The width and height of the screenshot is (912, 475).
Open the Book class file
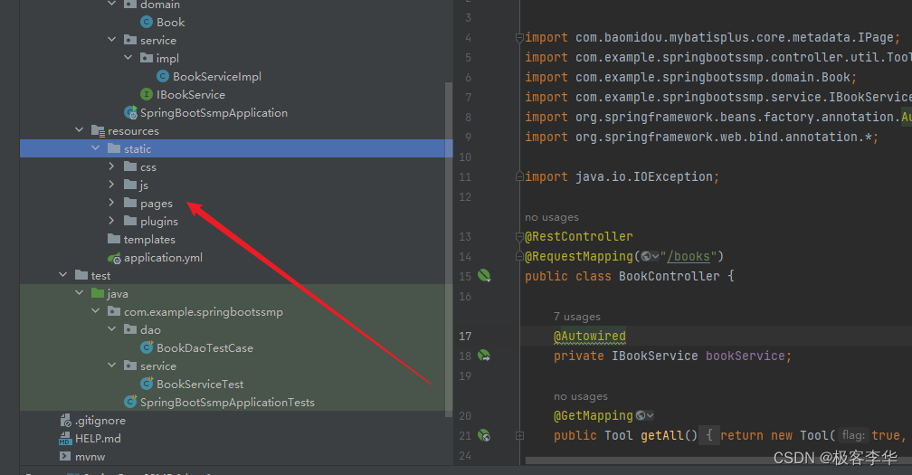pos(170,23)
